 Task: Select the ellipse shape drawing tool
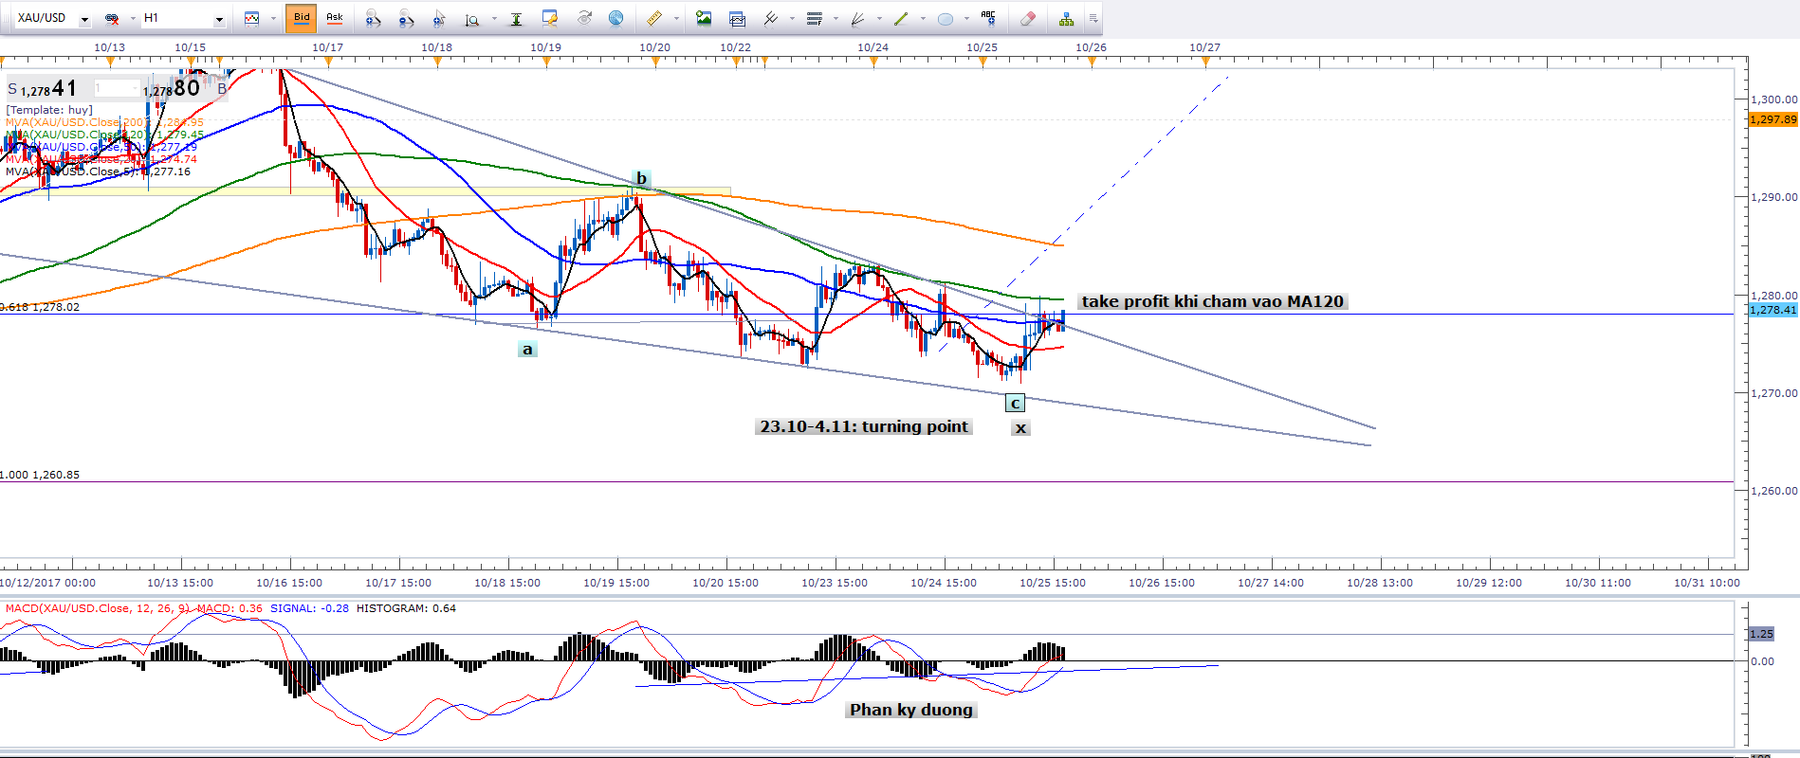pyautogui.click(x=946, y=18)
